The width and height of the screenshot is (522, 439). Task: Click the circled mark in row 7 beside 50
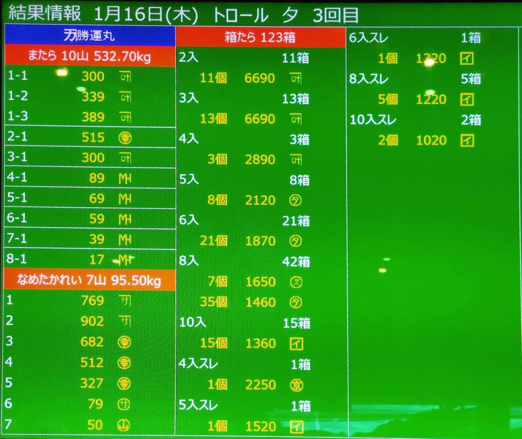pos(124,425)
